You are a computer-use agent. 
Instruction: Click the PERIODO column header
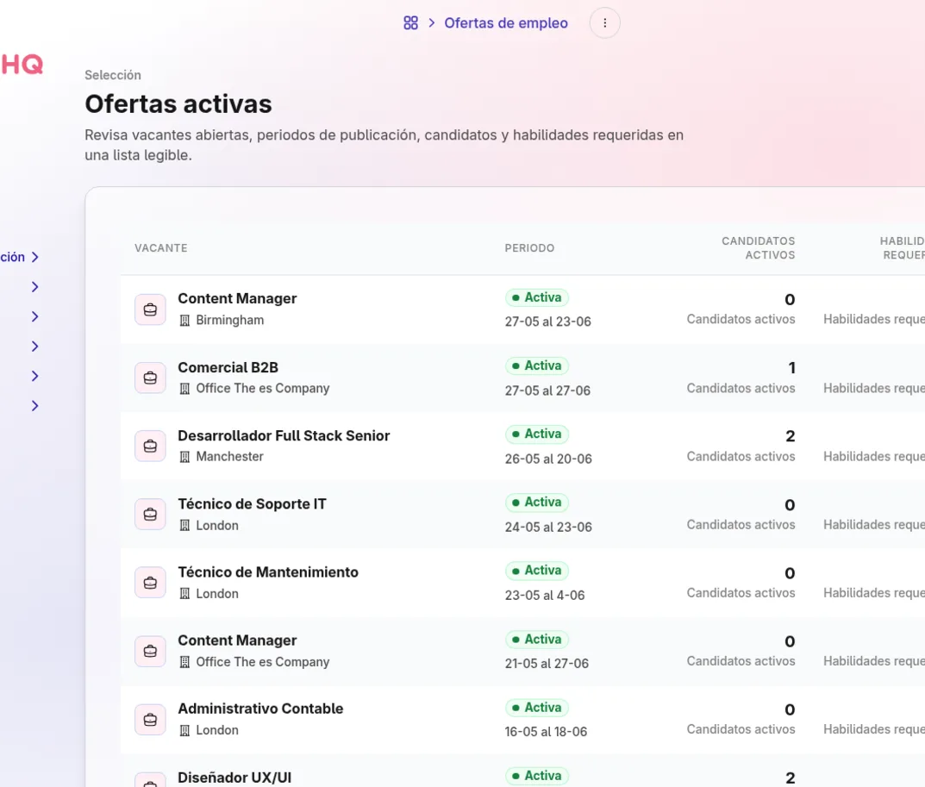click(529, 247)
